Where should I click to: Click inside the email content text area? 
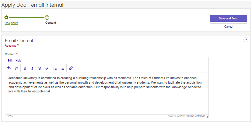(107, 100)
